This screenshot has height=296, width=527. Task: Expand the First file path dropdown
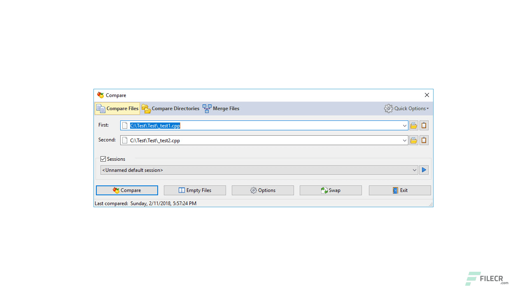[404, 125]
